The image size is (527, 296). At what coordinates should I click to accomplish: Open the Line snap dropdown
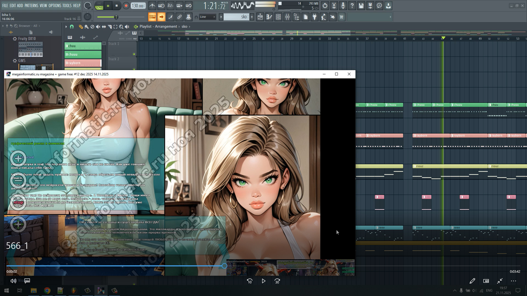point(208,17)
